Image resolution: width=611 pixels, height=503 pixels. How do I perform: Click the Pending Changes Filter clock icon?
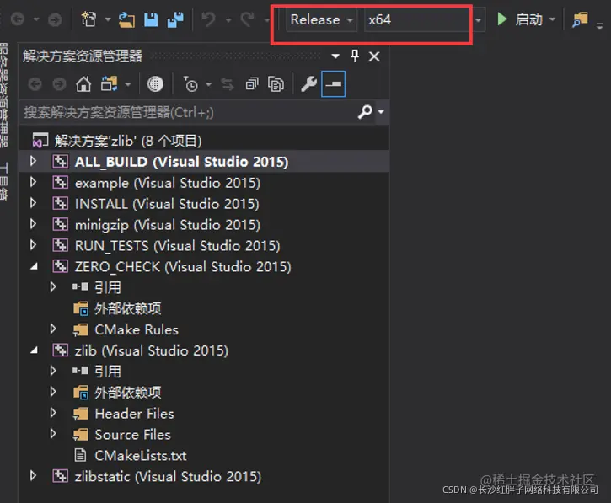click(x=190, y=83)
